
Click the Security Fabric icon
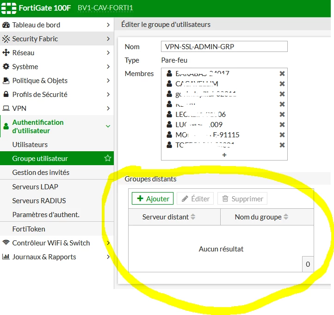pos(6,39)
